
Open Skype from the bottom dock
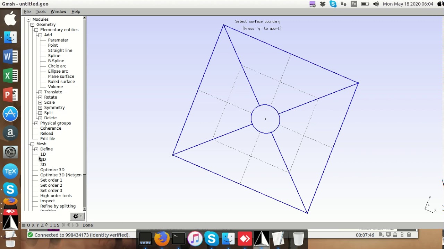tap(212, 238)
